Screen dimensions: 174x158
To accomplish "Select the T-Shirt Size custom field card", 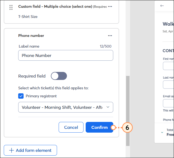I will [x=61, y=12].
